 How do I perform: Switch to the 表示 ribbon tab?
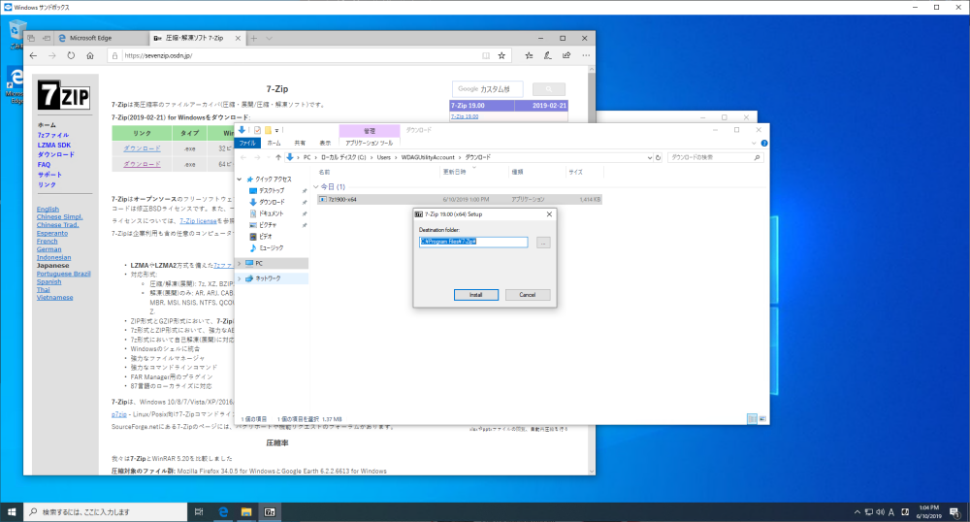325,143
